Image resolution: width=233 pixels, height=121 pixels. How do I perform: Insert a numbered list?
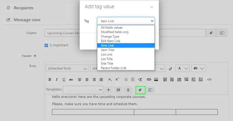point(133,80)
